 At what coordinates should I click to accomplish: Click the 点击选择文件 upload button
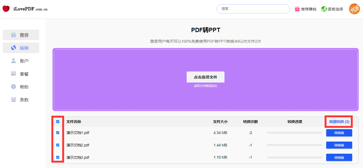pos(205,77)
